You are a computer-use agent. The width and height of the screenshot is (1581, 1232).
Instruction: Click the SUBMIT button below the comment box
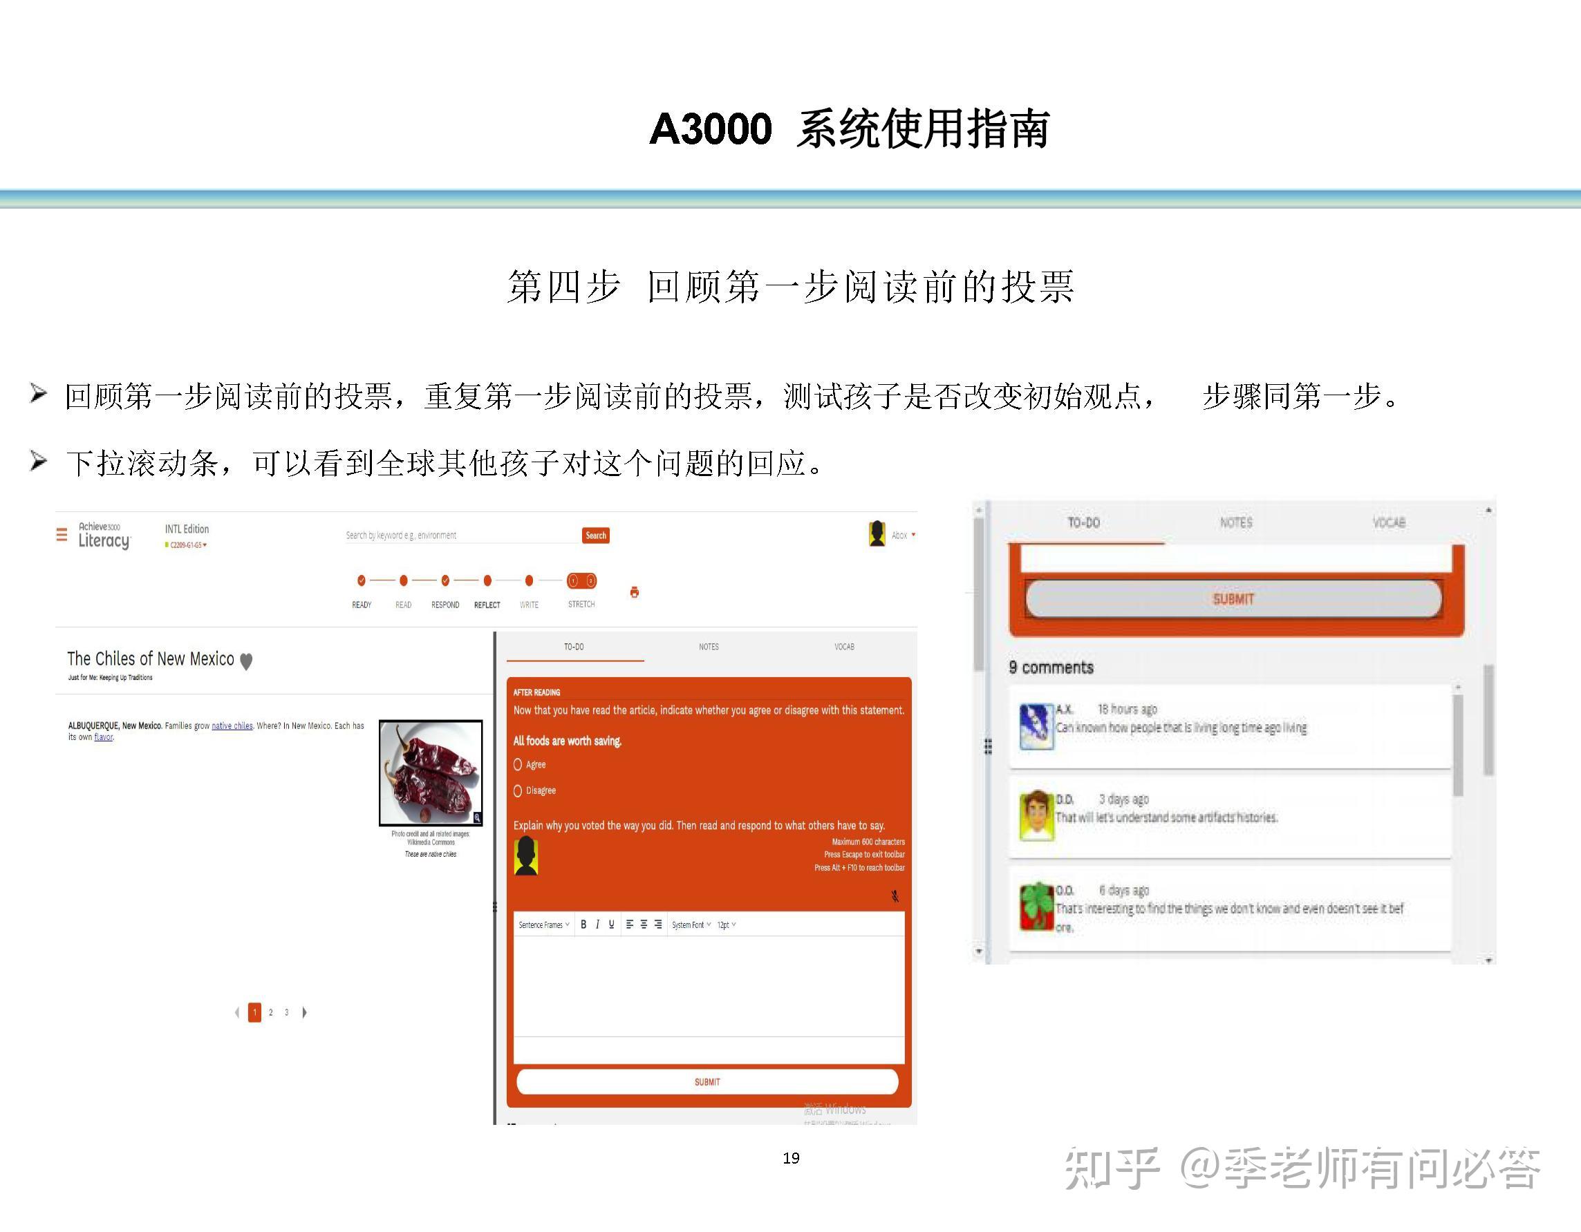(707, 1082)
